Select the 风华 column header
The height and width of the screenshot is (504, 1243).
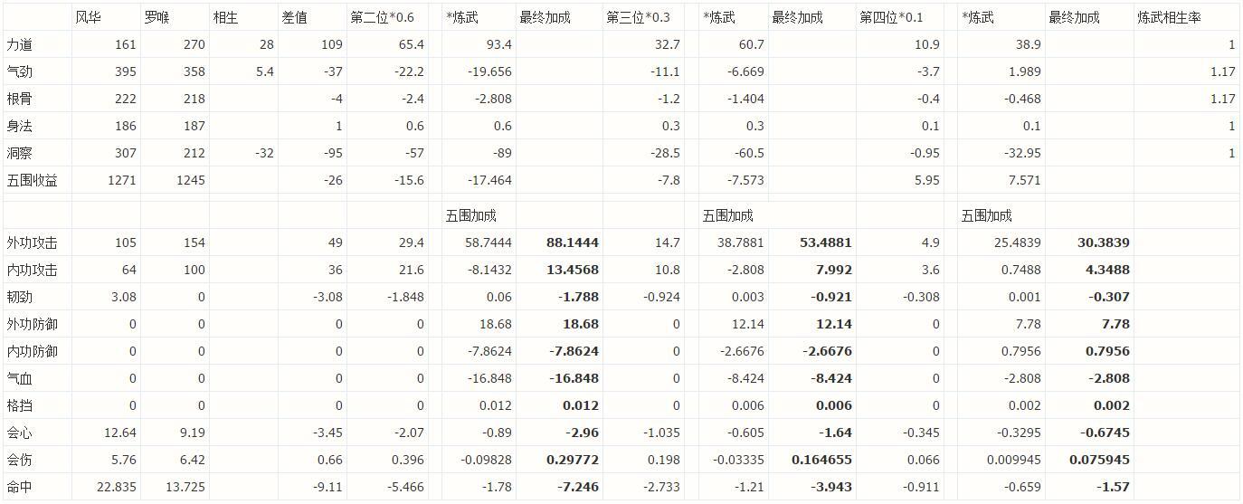pyautogui.click(x=89, y=17)
